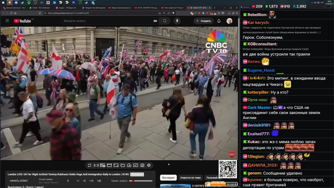Click the clapperboard cinema mode icon
The width and height of the screenshot is (334, 188).
click(x=109, y=165)
